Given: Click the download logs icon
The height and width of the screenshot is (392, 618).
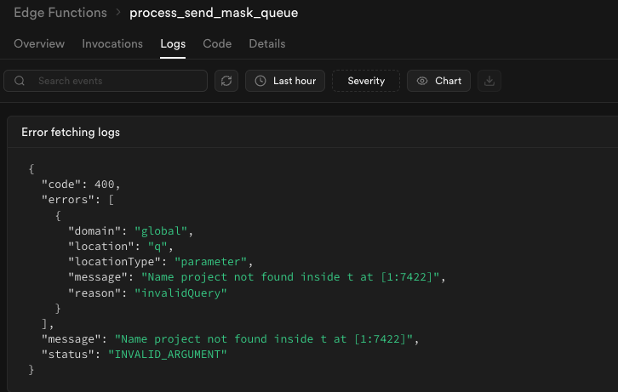Looking at the screenshot, I should pyautogui.click(x=489, y=81).
